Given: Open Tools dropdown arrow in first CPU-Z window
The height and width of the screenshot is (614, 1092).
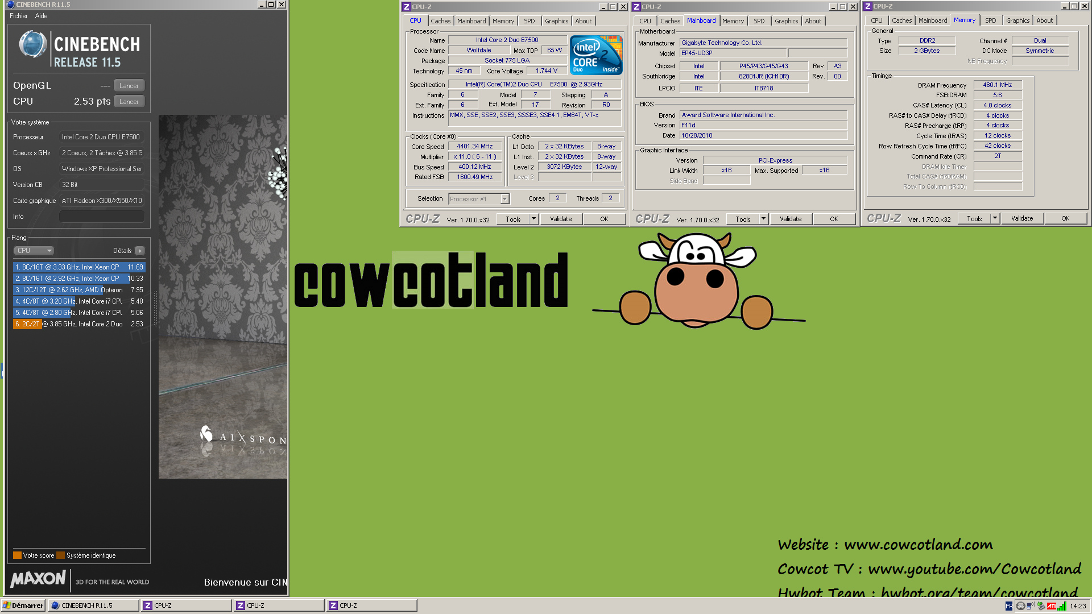Looking at the screenshot, I should point(533,219).
